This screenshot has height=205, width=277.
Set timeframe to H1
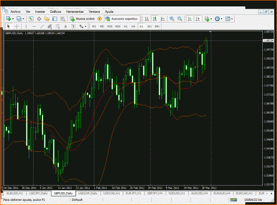pos(126,27)
